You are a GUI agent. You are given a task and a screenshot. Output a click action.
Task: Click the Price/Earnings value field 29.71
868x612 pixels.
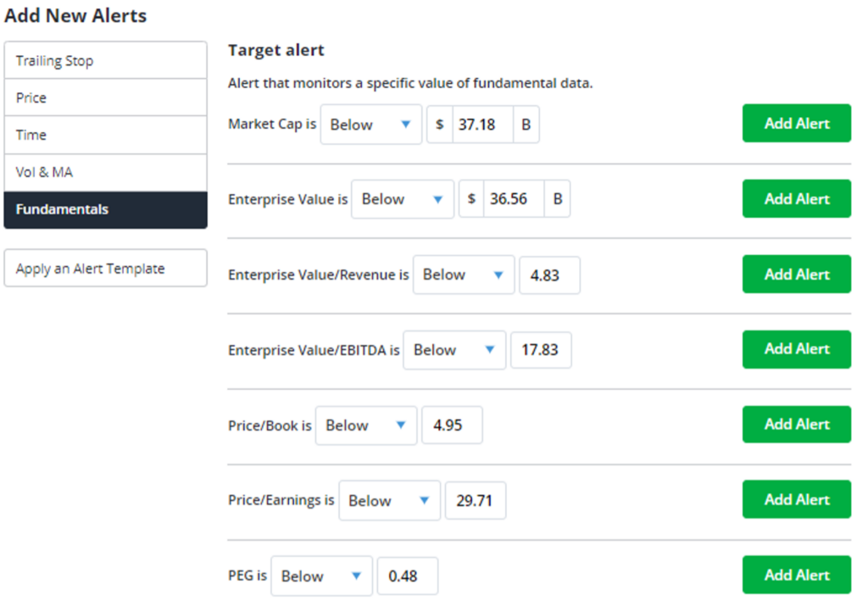pos(476,501)
